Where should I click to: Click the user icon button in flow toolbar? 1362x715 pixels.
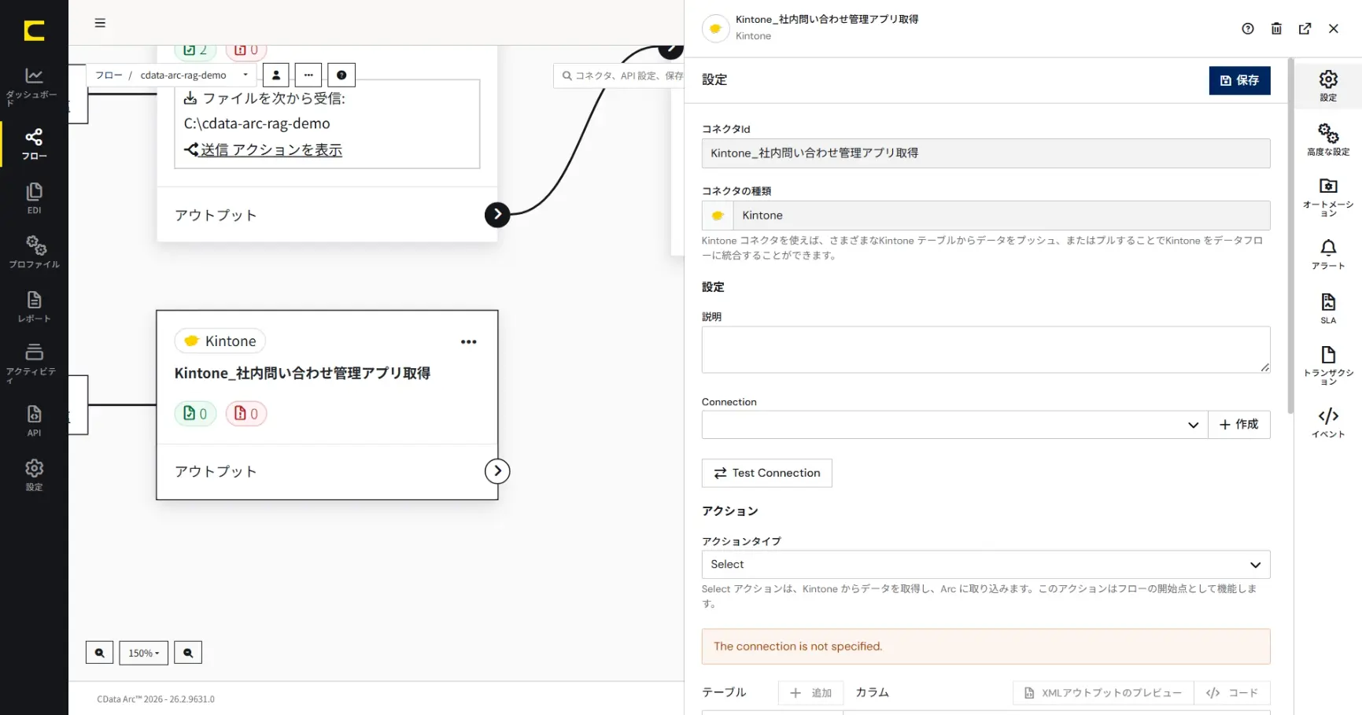click(x=275, y=75)
